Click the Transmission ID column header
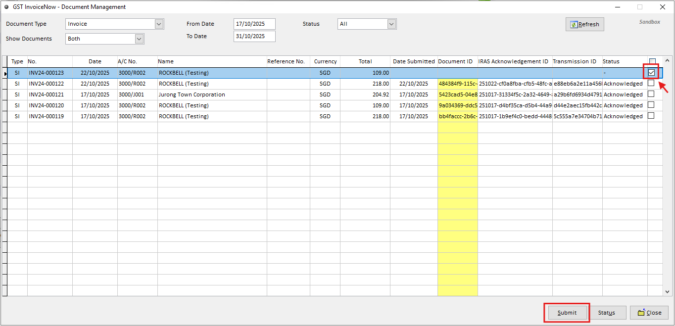Screen dimensions: 675x326 point(577,61)
